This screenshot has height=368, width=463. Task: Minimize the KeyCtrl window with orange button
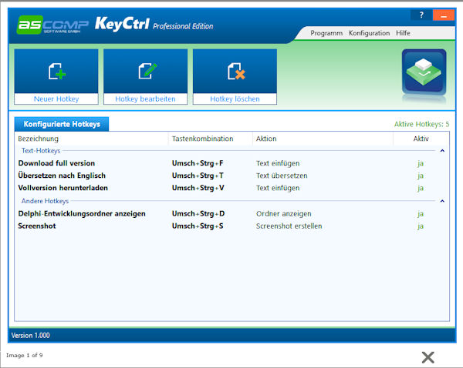pyautogui.click(x=444, y=15)
